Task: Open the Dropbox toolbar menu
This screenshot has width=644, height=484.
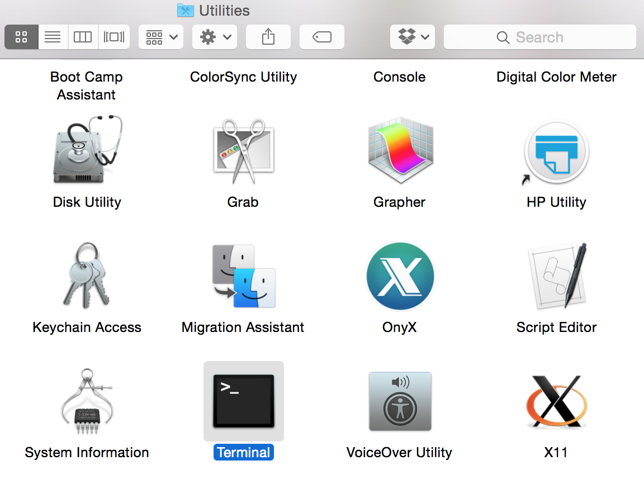Action: [x=413, y=37]
